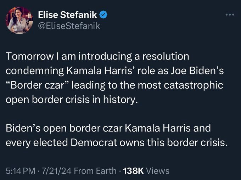241x180 pixels.
Task: Open the 138K view count
Action: pyautogui.click(x=132, y=171)
